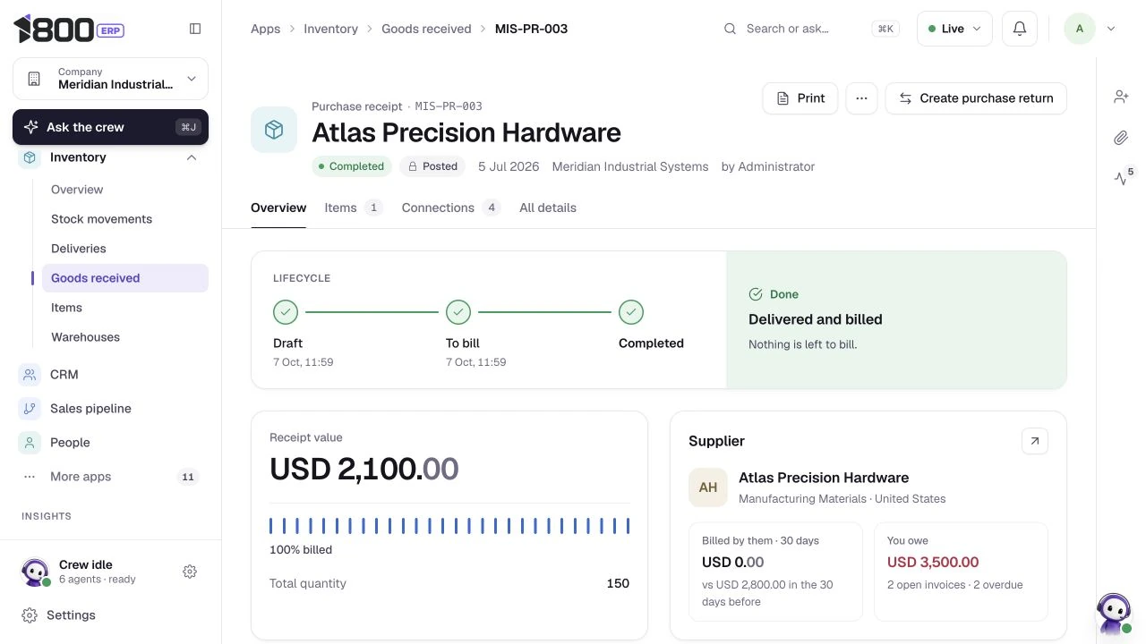The width and height of the screenshot is (1146, 644).
Task: Switch to the All details tab
Action: pyautogui.click(x=548, y=208)
